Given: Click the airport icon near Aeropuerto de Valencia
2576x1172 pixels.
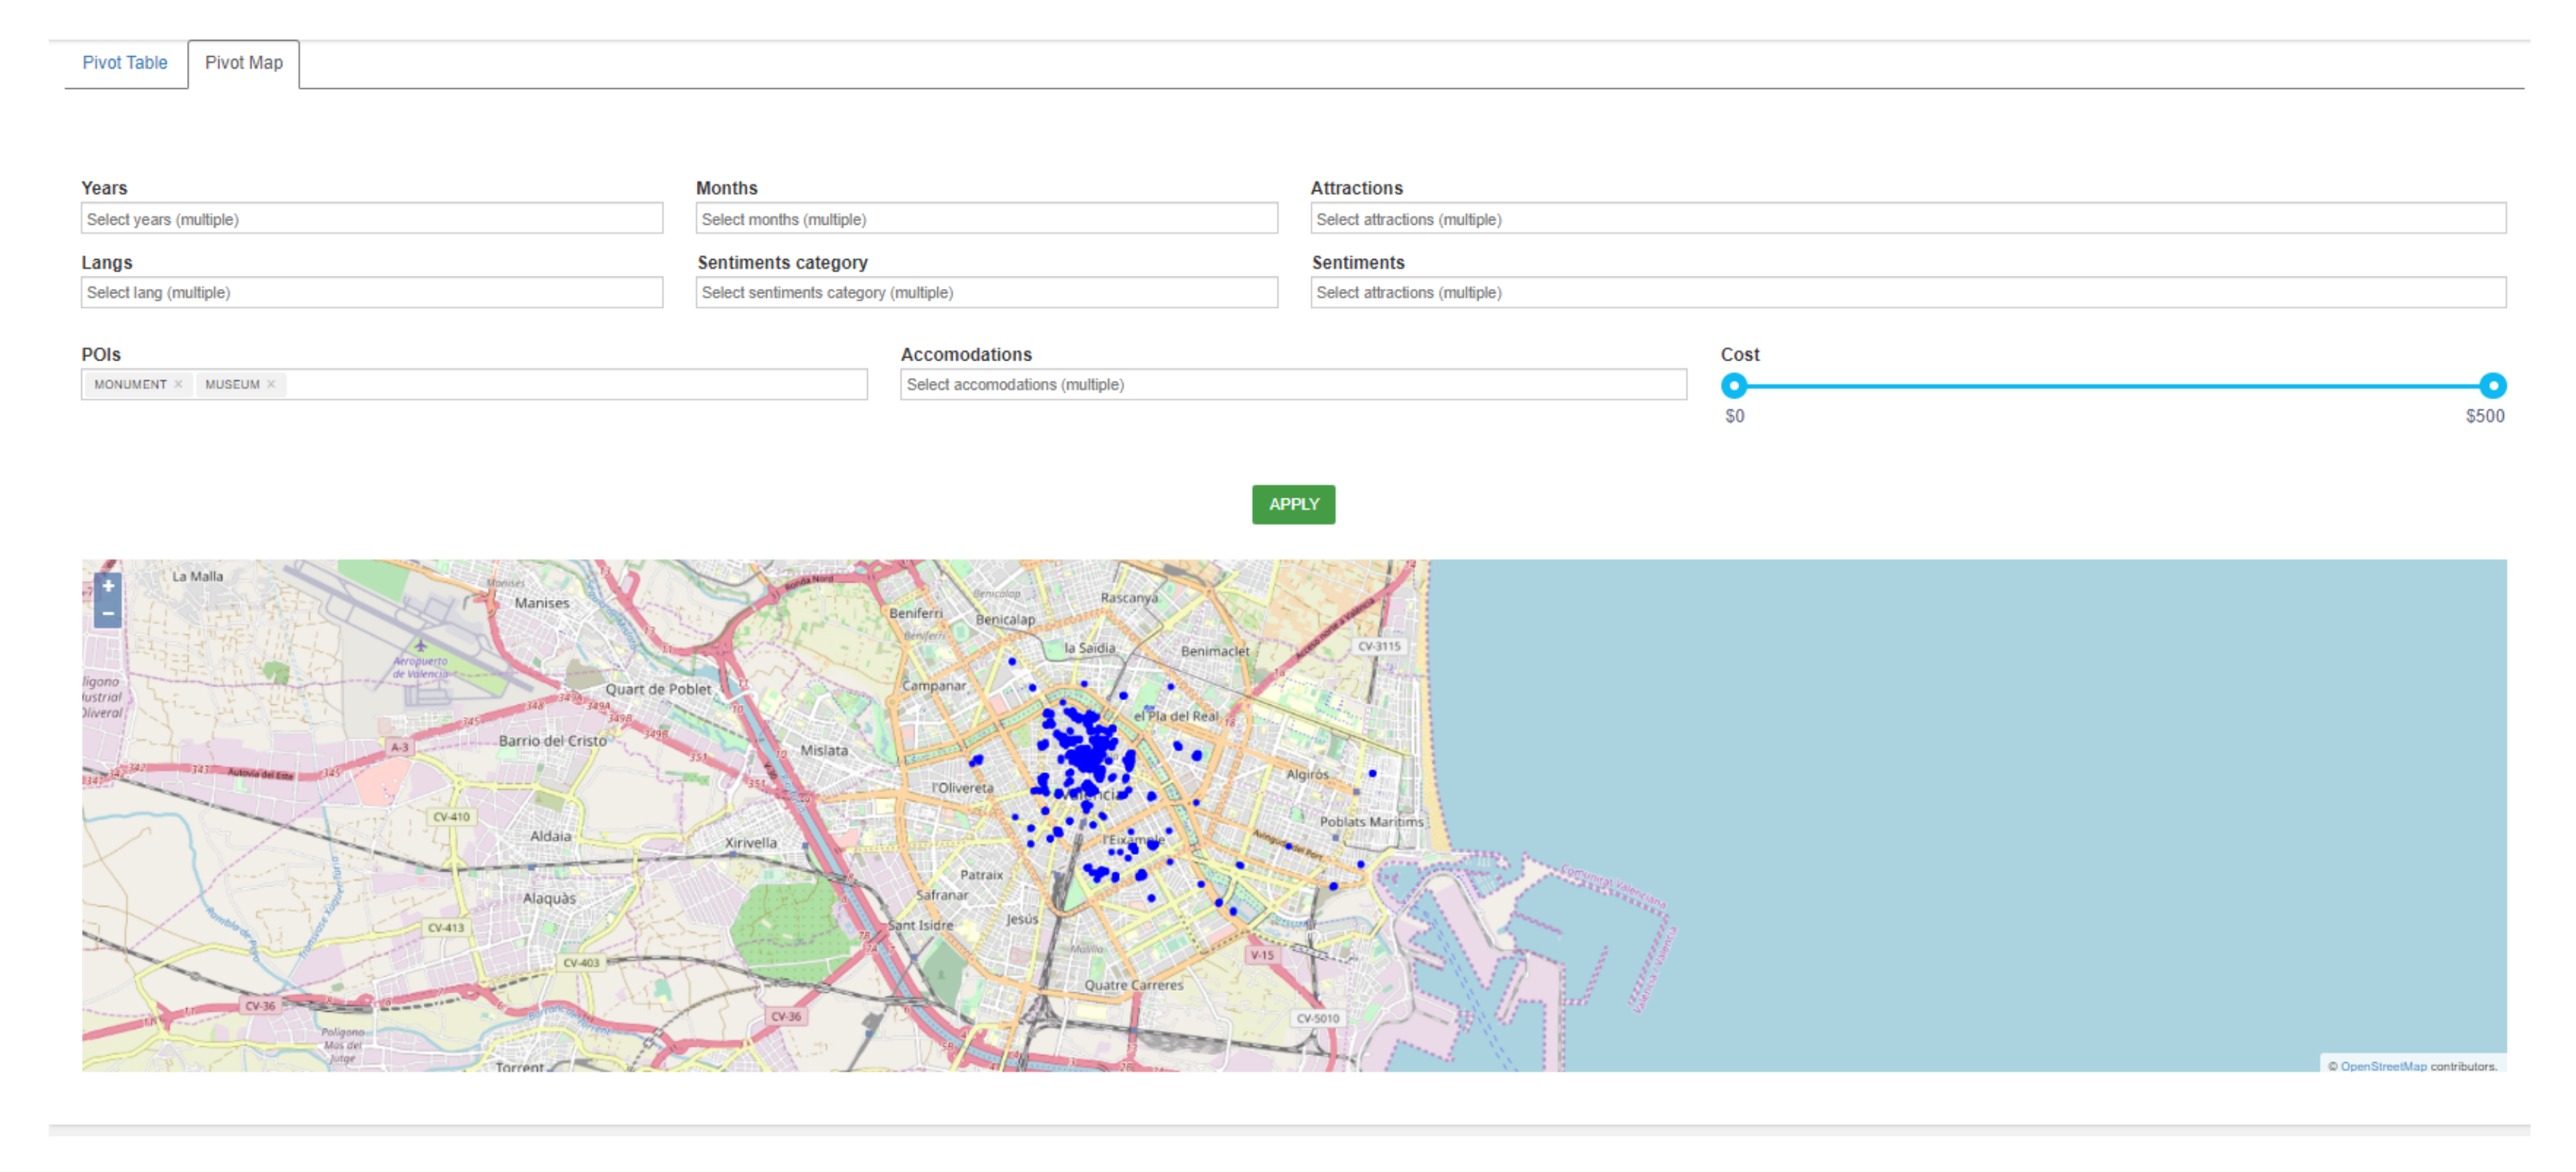Looking at the screenshot, I should click(420, 646).
